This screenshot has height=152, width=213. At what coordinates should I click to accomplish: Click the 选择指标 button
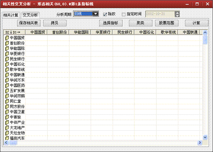click(111, 23)
